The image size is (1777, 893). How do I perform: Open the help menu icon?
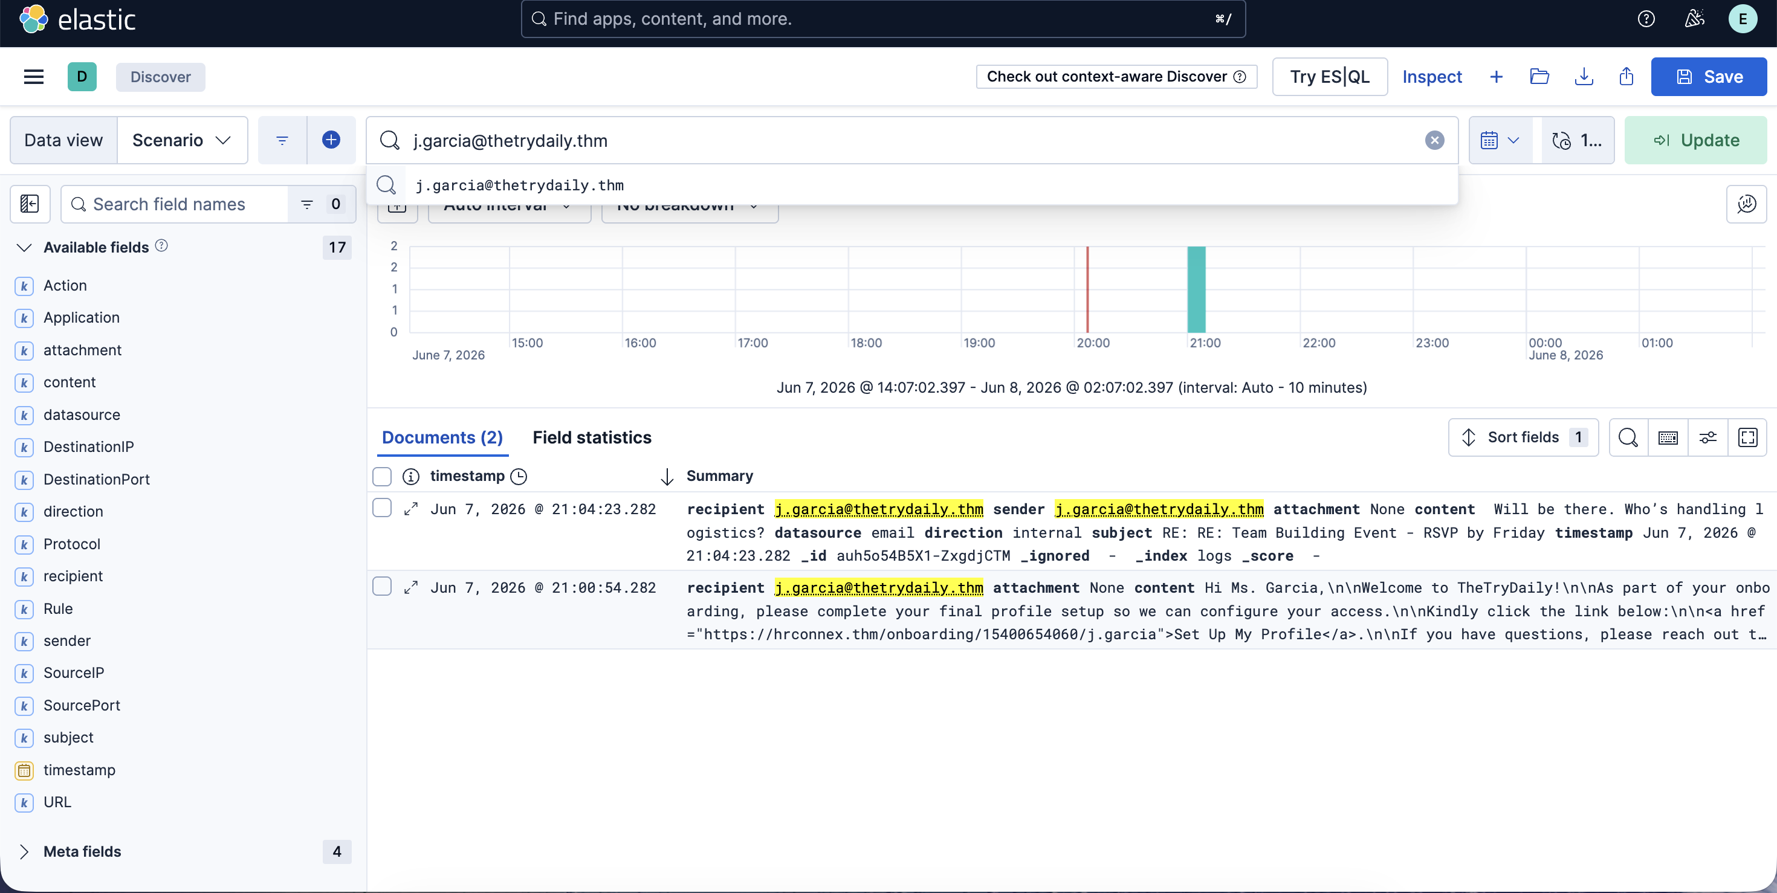1646,19
